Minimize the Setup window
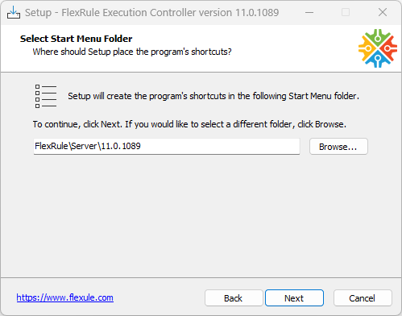Image resolution: width=402 pixels, height=316 pixels. pyautogui.click(x=309, y=12)
